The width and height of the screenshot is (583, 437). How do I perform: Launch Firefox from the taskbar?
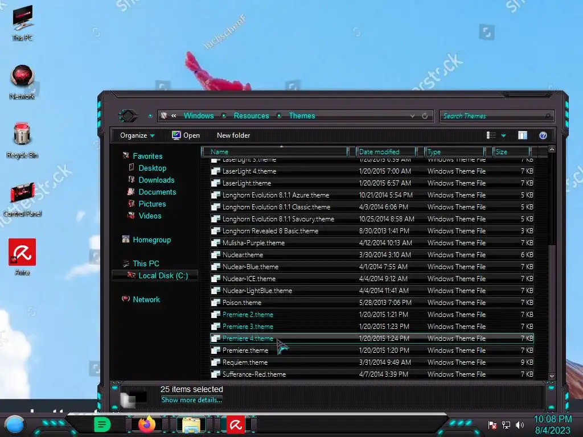pos(147,424)
